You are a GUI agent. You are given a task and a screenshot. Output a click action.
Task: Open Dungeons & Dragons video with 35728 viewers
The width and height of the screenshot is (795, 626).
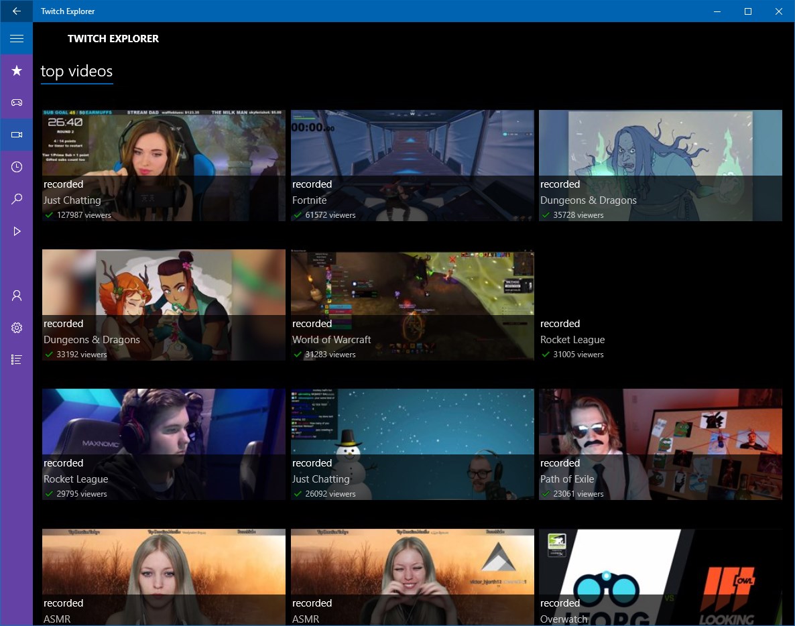coord(660,166)
